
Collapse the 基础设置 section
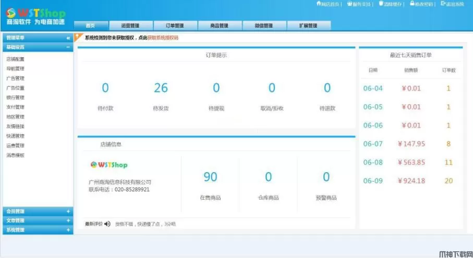pyautogui.click(x=68, y=47)
